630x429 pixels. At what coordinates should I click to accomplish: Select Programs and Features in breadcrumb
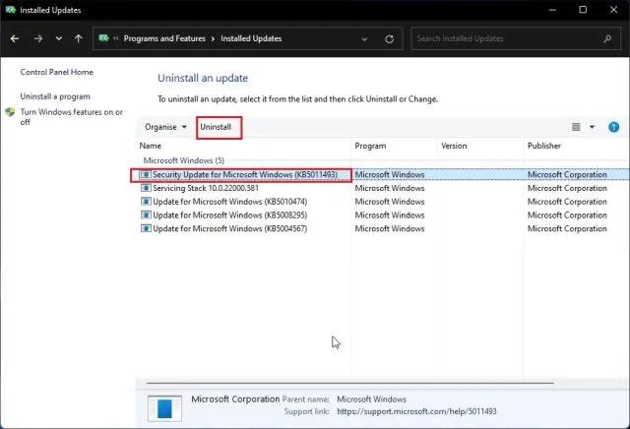[162, 39]
